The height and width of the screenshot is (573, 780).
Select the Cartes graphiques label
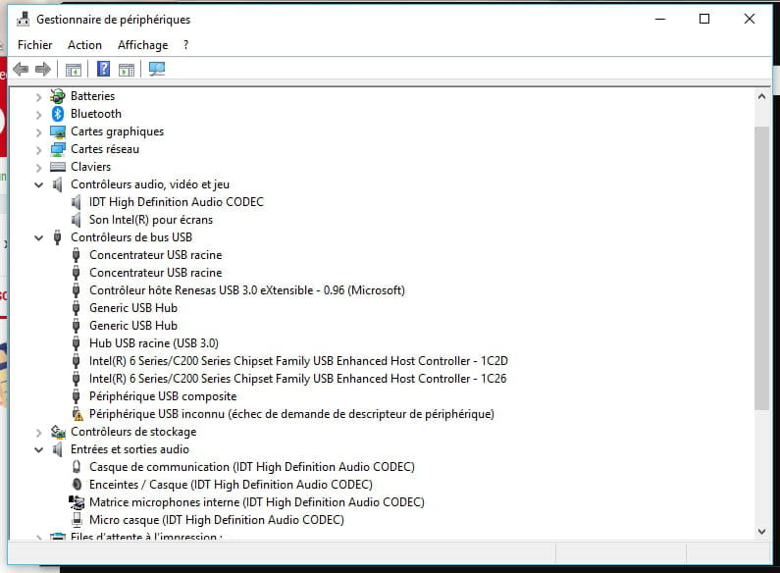point(117,131)
